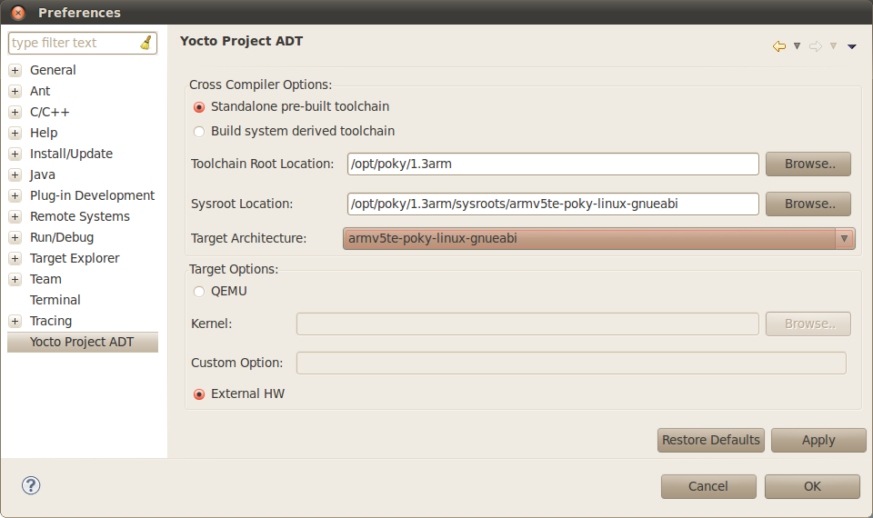
Task: Expand the General preferences node
Action: (x=15, y=70)
